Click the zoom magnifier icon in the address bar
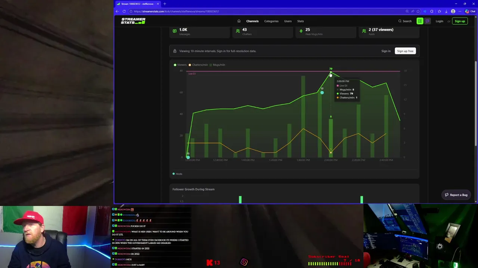Image resolution: width=478 pixels, height=268 pixels. (407, 11)
